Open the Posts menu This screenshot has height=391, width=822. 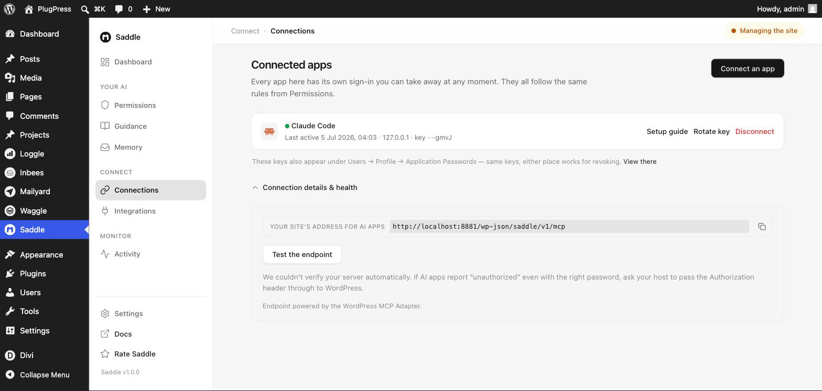coord(45,59)
